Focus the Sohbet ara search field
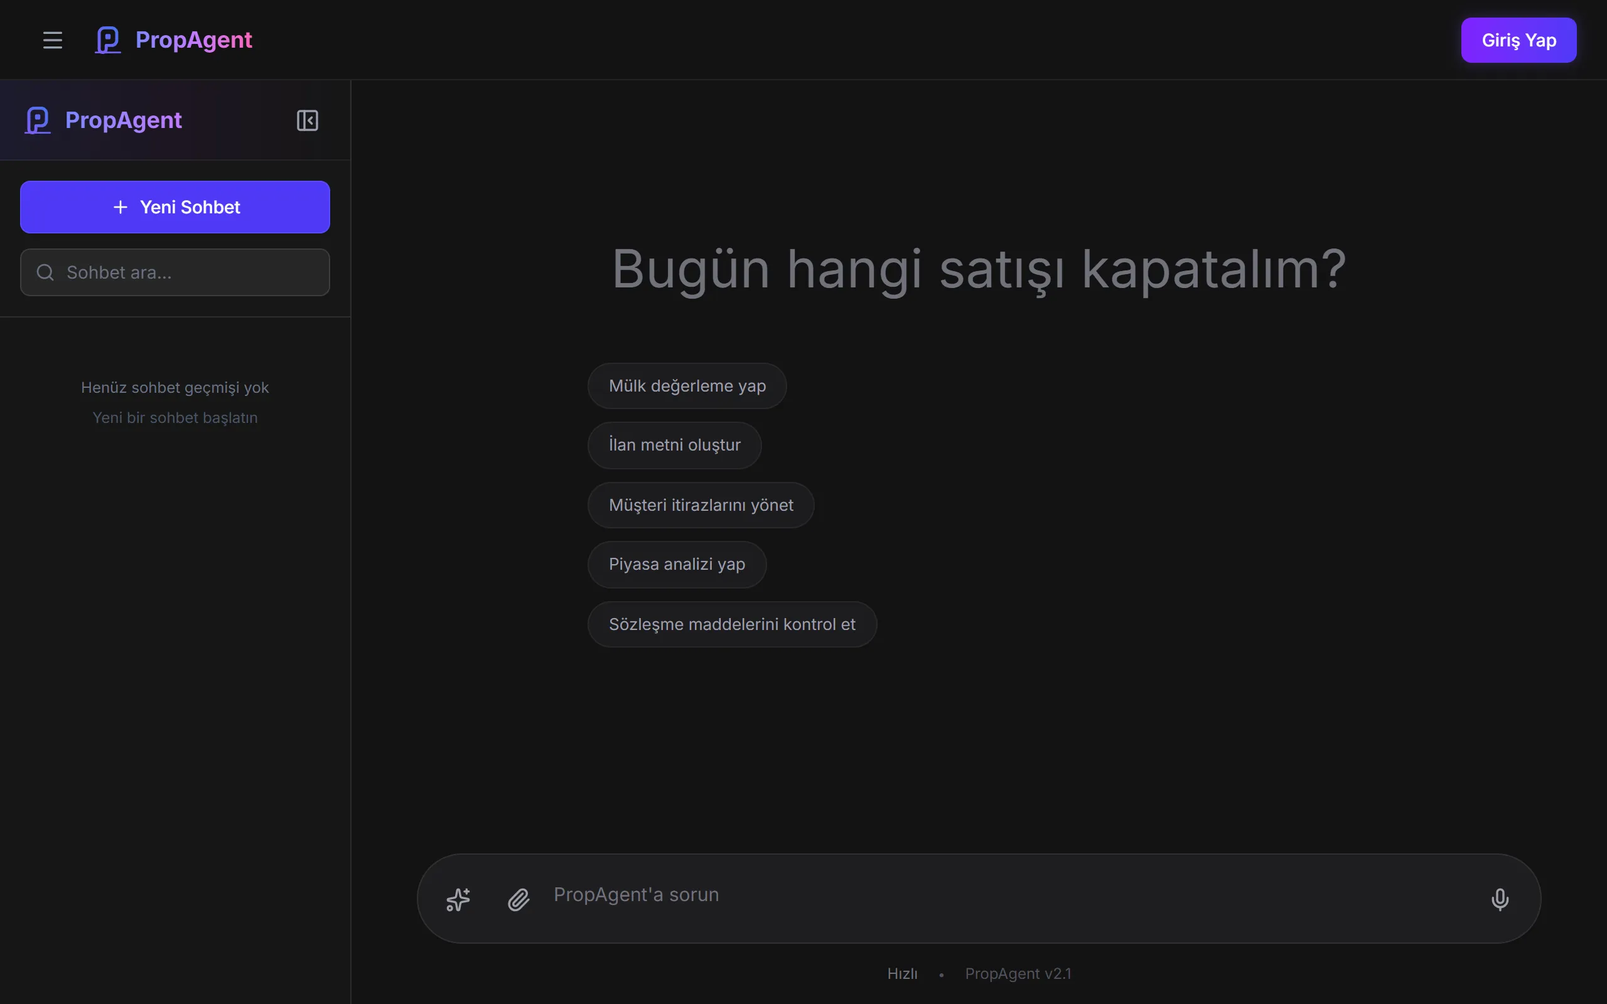The image size is (1607, 1004). pos(175,272)
